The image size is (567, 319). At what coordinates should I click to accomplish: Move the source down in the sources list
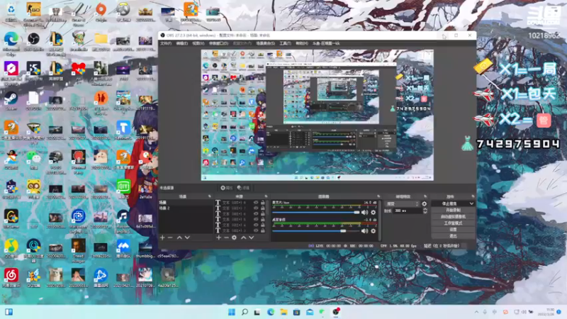(x=252, y=237)
